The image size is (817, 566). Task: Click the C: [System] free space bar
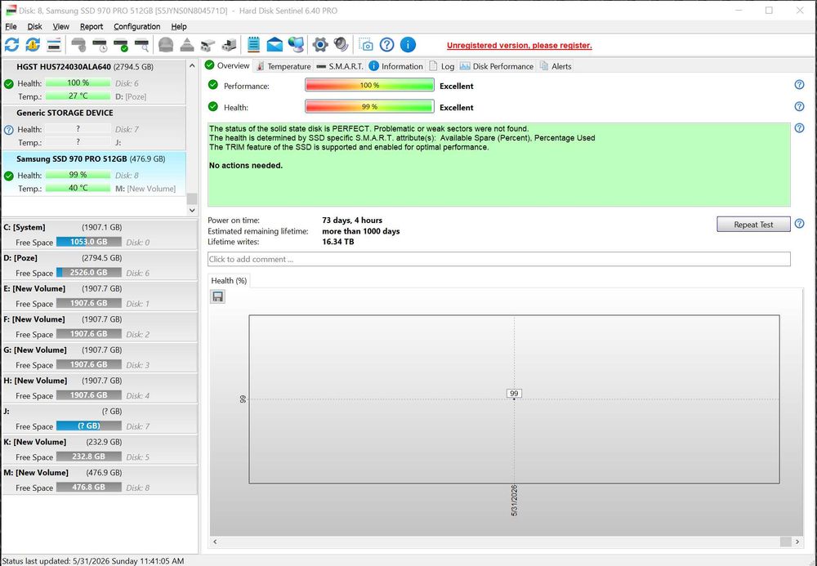[88, 242]
